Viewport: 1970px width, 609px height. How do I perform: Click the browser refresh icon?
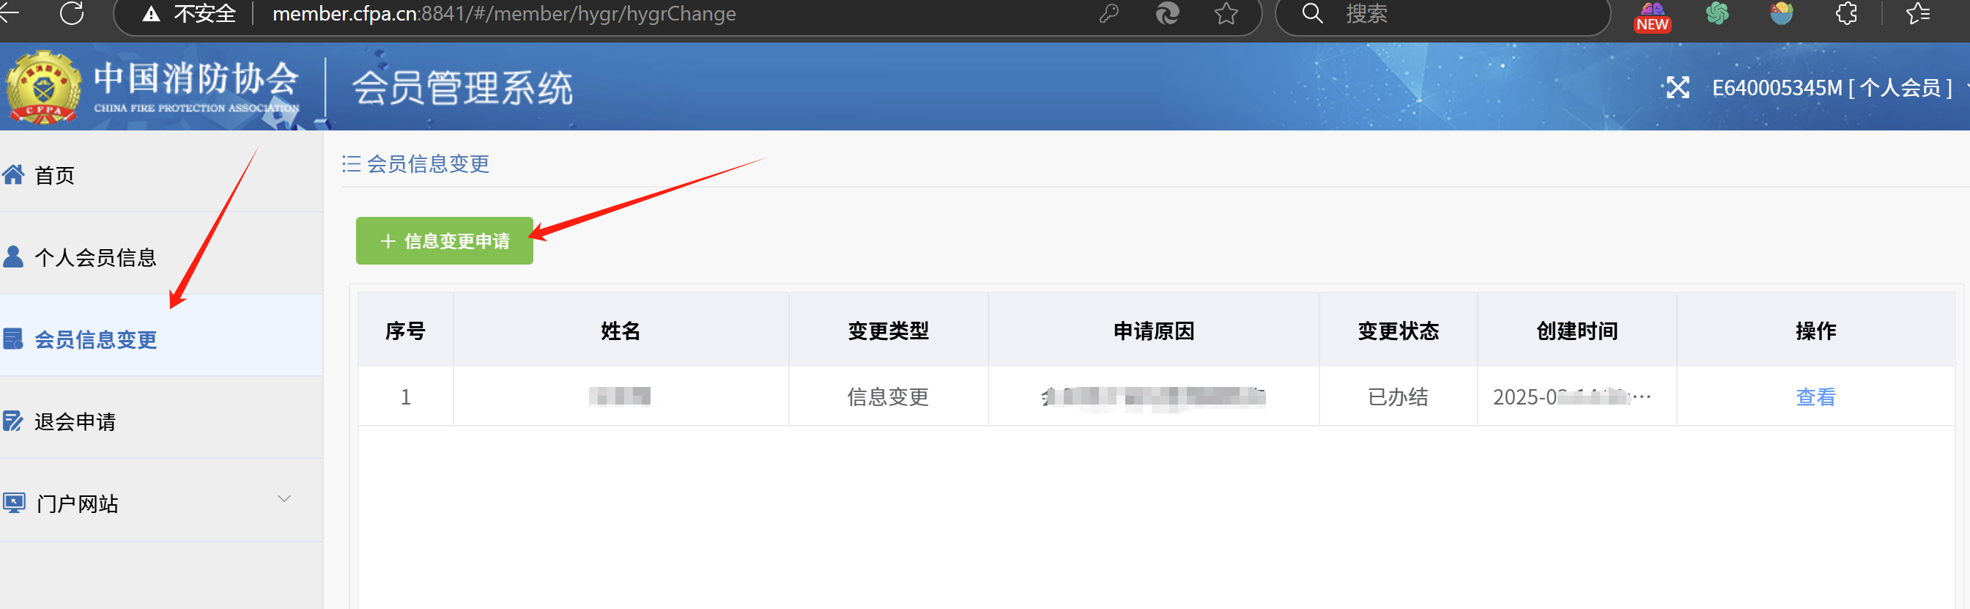click(x=72, y=13)
